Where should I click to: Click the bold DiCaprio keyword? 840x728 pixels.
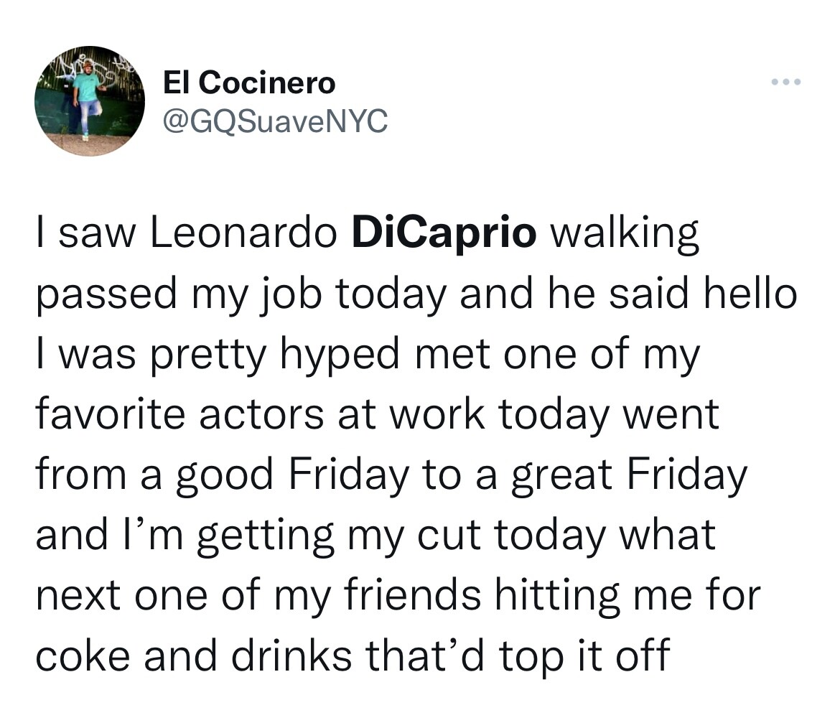444,234
